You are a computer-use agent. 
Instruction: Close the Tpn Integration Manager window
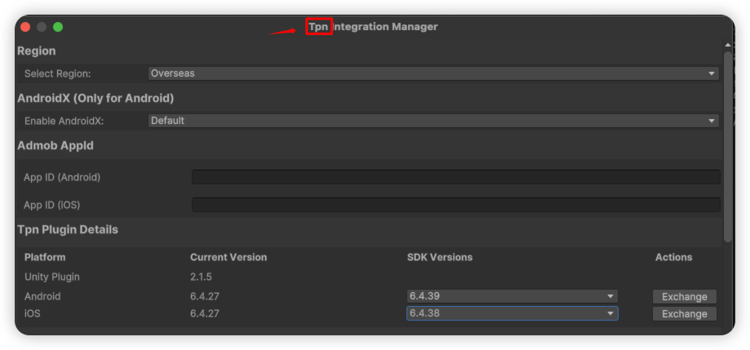[25, 27]
